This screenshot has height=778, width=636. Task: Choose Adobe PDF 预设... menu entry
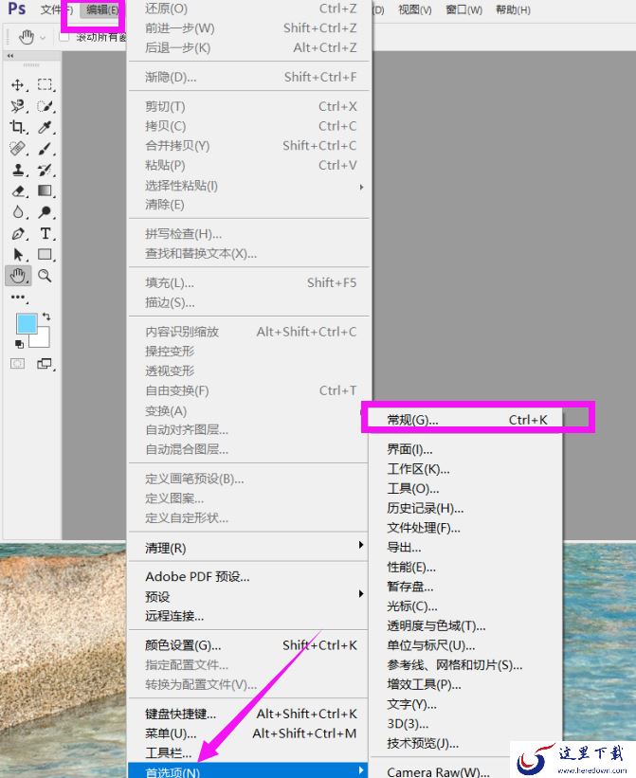(248, 576)
